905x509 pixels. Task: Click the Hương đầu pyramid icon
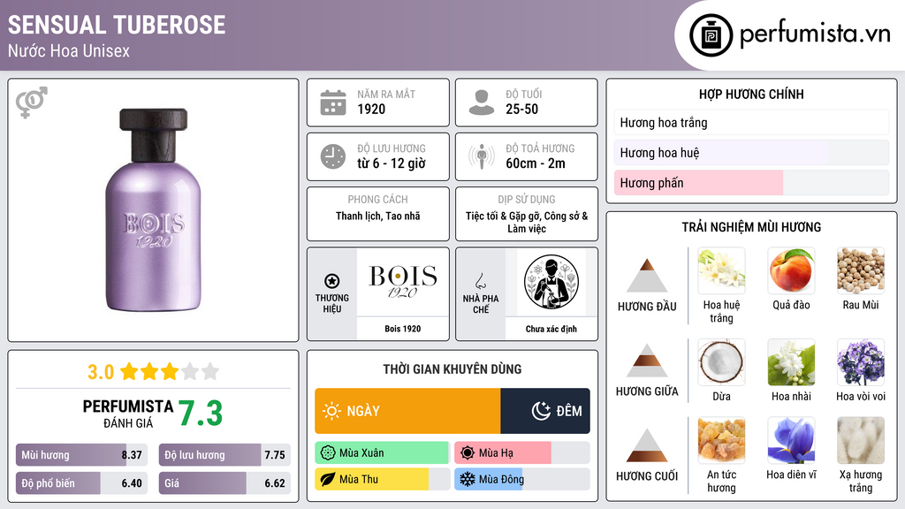click(x=647, y=276)
